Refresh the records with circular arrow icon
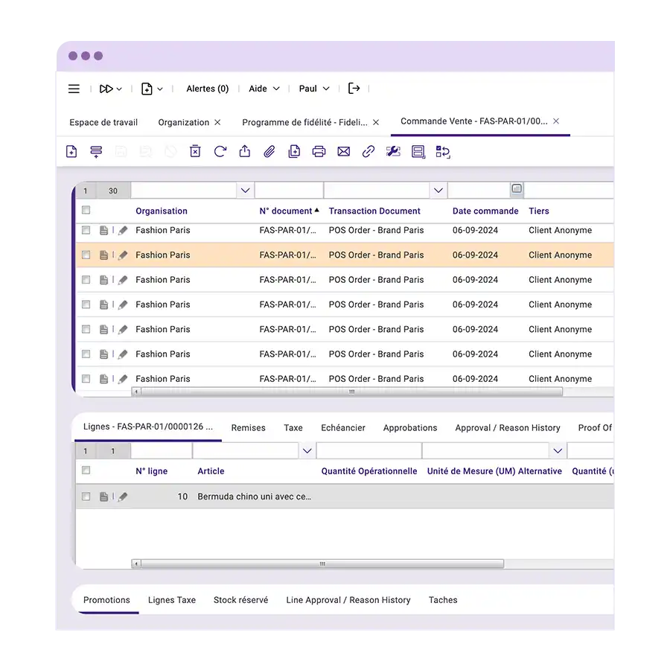Screen dimensions: 670x670 (220, 151)
